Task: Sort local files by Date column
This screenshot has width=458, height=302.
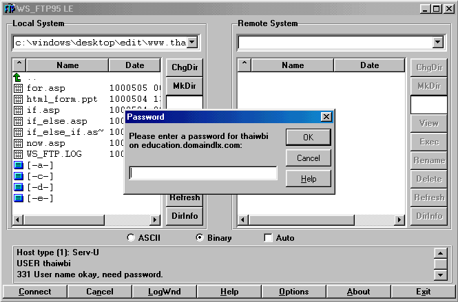Action: (x=135, y=65)
